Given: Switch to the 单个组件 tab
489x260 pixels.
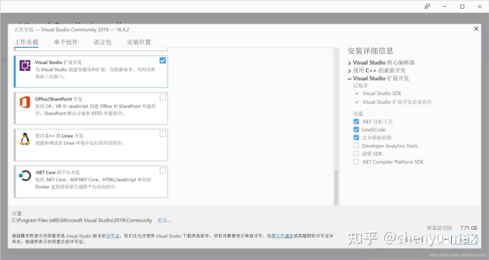Looking at the screenshot, I should [66, 42].
